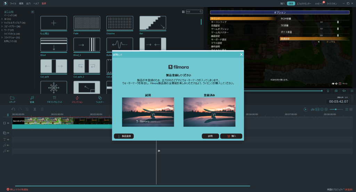Switch to the timeline list view icon
356x192 pixels.
[x=347, y=110]
